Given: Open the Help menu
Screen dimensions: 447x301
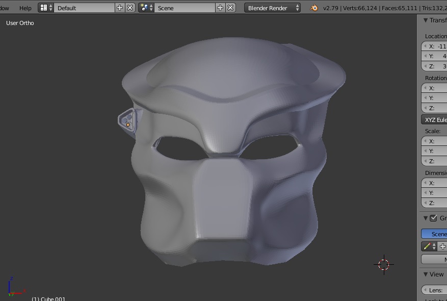Looking at the screenshot, I should pos(25,8).
